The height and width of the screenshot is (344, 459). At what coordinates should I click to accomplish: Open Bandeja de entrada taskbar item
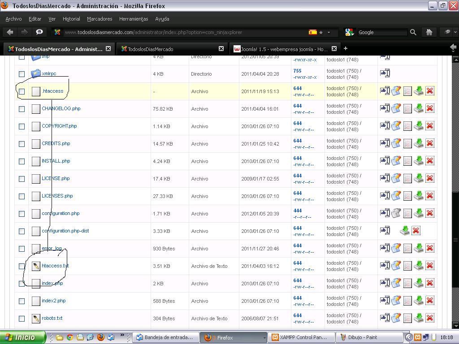point(166,338)
